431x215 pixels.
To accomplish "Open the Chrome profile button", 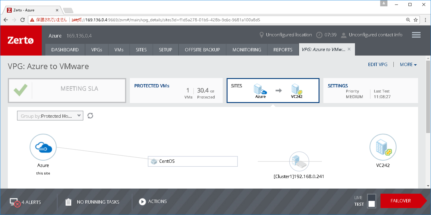I will point(383,4).
